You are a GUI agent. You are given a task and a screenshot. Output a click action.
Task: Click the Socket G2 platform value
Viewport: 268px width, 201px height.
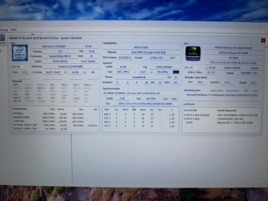pyautogui.click(x=71, y=66)
